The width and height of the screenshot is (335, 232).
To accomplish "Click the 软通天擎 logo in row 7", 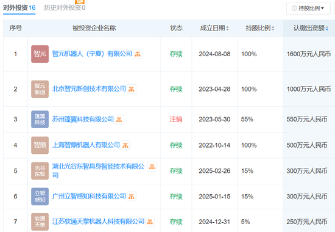I will coord(40,222).
